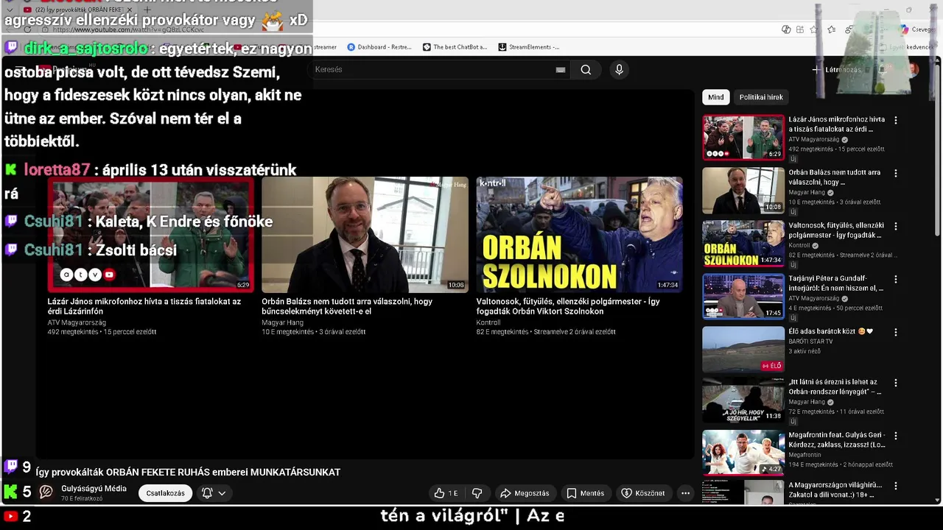Click the Mentés save button
943x530 pixels.
click(585, 493)
